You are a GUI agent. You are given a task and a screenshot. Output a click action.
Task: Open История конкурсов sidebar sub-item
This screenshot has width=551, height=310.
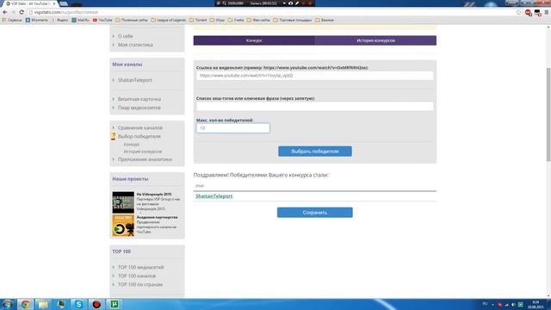click(143, 152)
